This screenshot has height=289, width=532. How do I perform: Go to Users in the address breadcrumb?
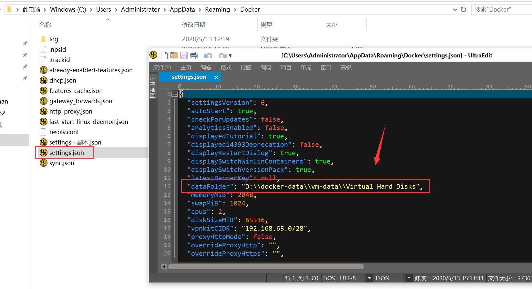click(104, 9)
